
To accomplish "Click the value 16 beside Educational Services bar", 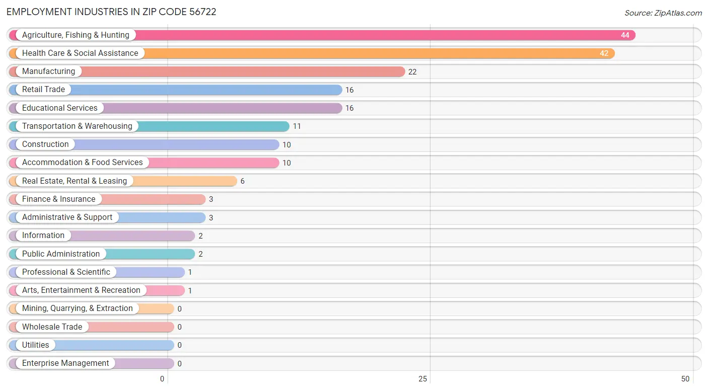I will click(x=349, y=108).
